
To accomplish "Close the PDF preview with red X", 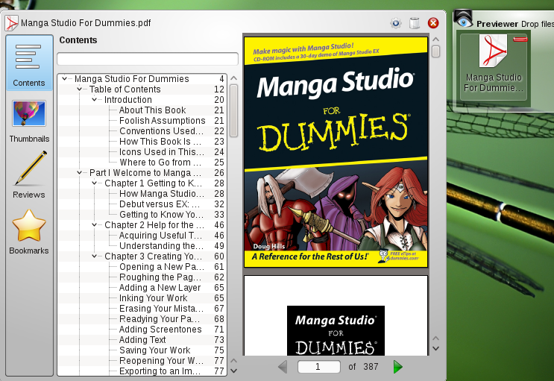I will point(433,23).
